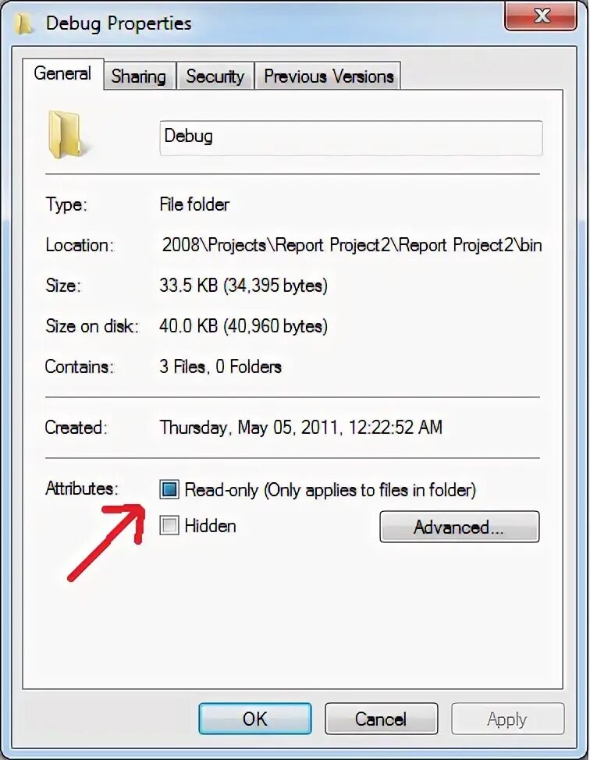Enable the Hidden attribute checkbox
This screenshot has height=760, width=590.
(169, 525)
